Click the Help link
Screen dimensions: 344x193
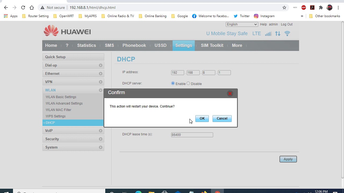[x=263, y=24]
